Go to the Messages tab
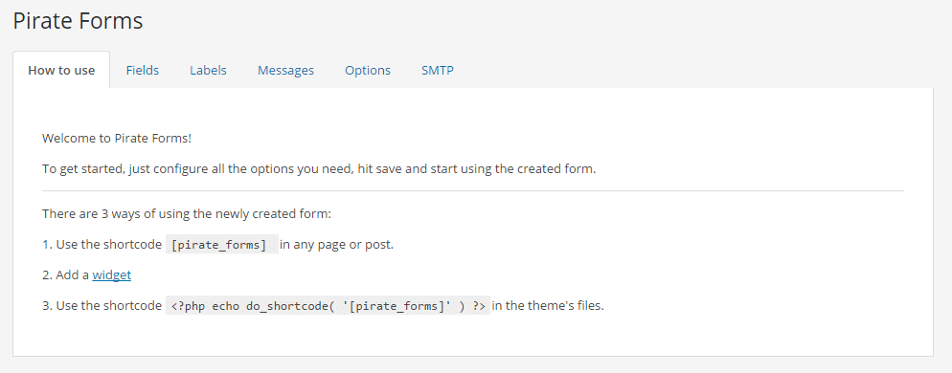This screenshot has height=373, width=952. [286, 71]
